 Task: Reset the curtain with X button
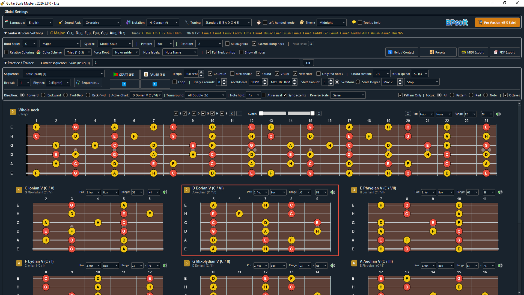pyautogui.click(x=319, y=114)
